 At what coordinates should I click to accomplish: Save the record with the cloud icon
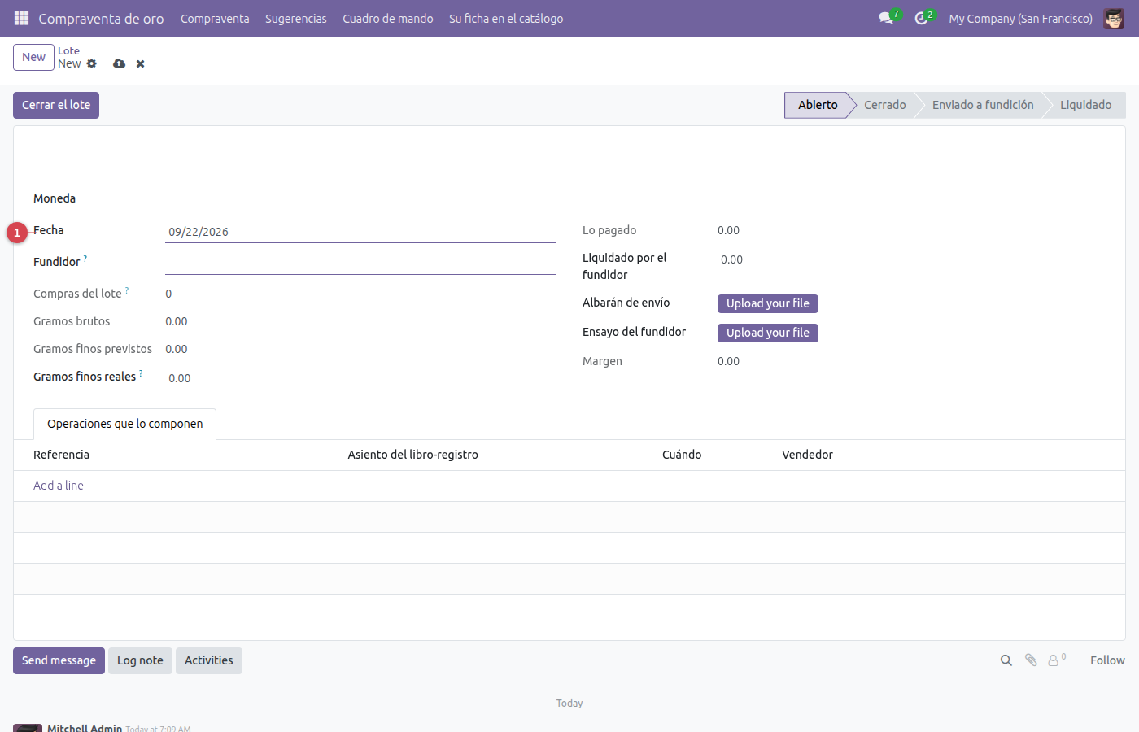coord(120,63)
